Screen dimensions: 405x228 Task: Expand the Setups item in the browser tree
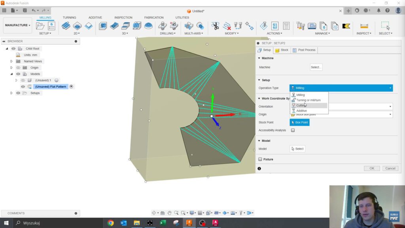[11, 93]
